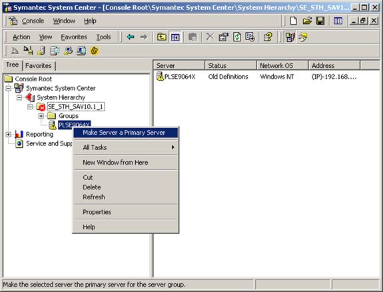Click the New window icon beside Save
383x292 pixels.
338,21
